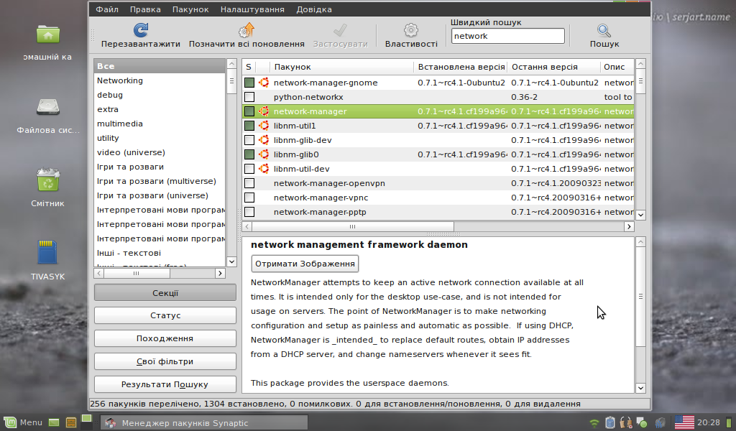Toggle status checkbox for libnm-glib0

tap(249, 154)
